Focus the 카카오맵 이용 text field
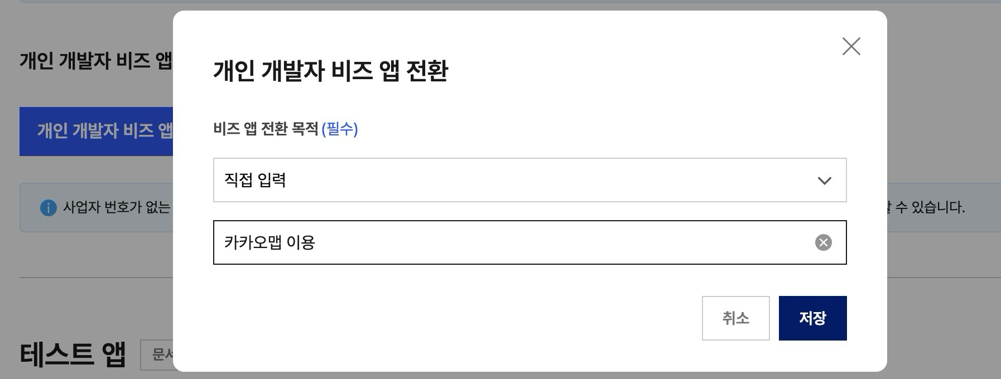Image resolution: width=1001 pixels, height=379 pixels. pyautogui.click(x=530, y=242)
